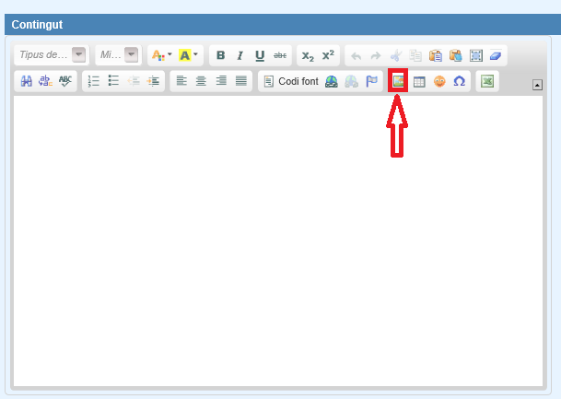Click inside the empty editor text area

pos(276,240)
